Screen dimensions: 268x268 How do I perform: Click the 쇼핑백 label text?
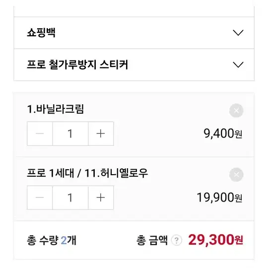(x=41, y=32)
